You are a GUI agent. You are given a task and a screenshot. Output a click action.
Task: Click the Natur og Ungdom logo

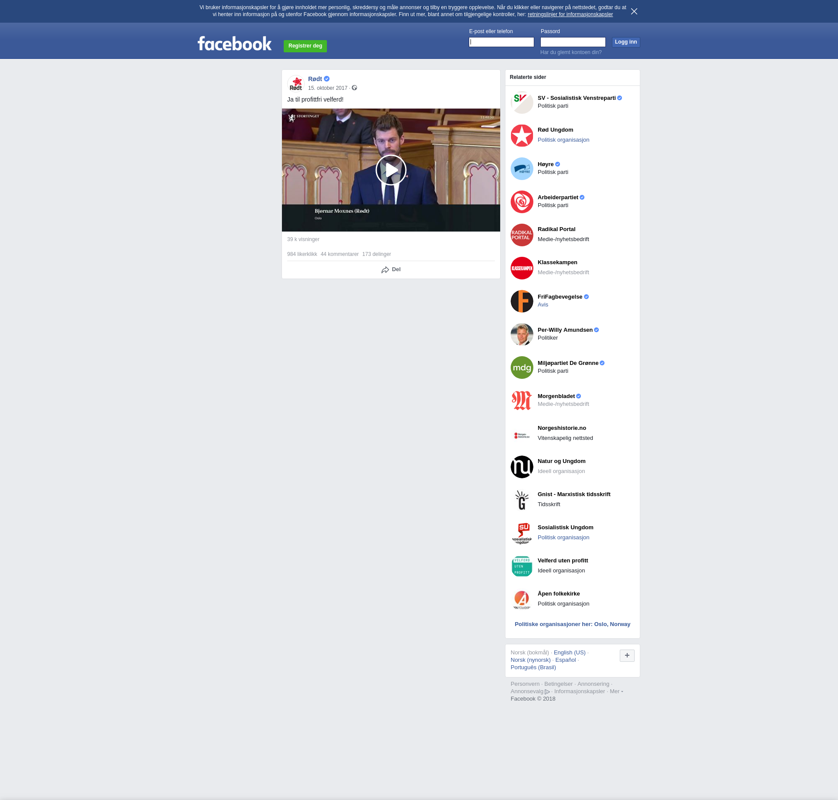click(522, 467)
